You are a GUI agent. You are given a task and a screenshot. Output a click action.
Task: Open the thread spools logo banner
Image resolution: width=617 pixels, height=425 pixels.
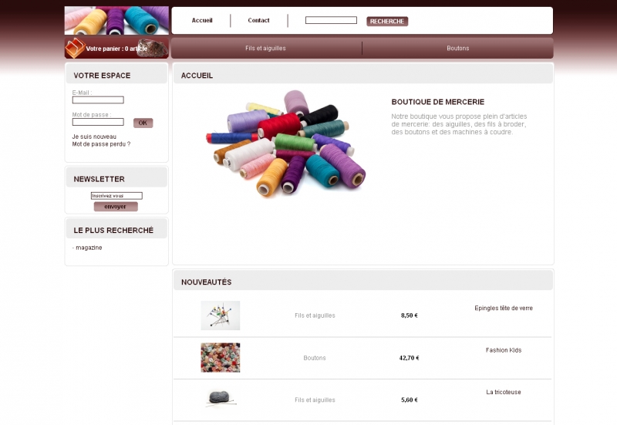click(x=116, y=21)
